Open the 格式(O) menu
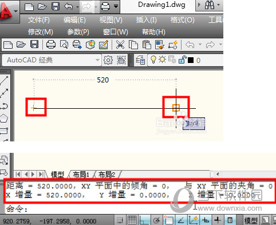 point(183,20)
